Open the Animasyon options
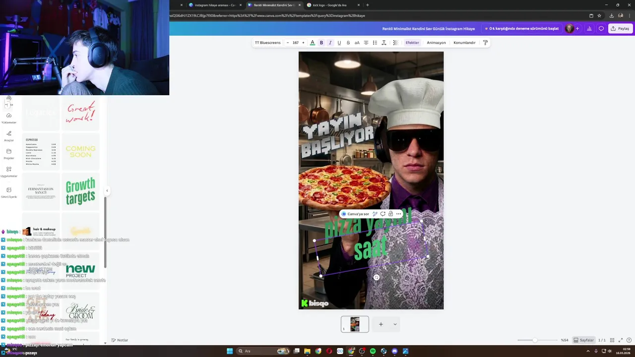Viewport: 635px width, 357px height. pos(437,43)
